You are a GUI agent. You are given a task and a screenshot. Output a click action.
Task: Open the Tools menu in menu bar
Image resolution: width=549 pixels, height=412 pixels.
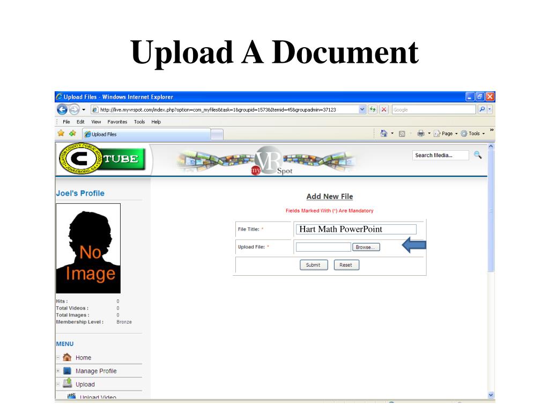[x=139, y=122]
